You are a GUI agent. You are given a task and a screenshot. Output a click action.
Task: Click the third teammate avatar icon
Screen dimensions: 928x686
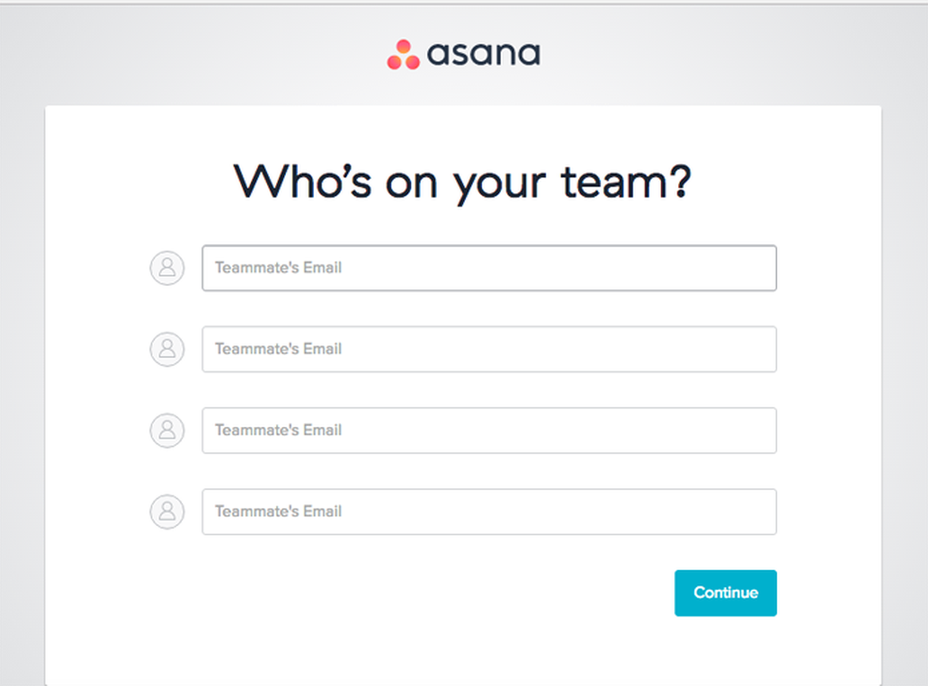pos(167,431)
